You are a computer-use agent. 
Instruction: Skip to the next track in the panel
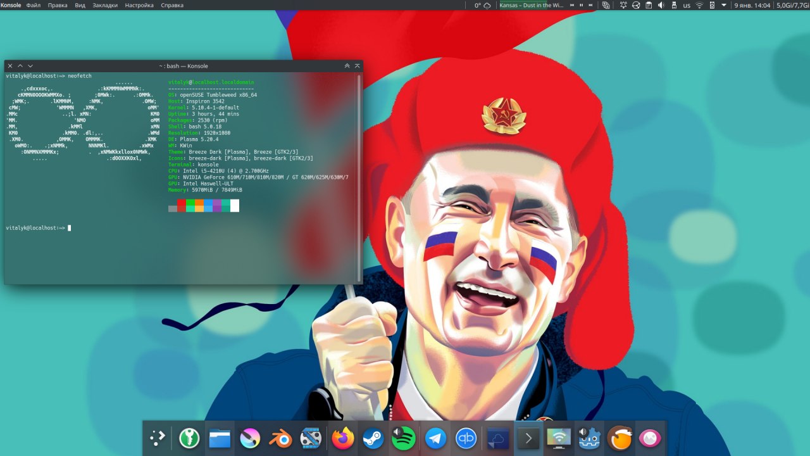590,5
